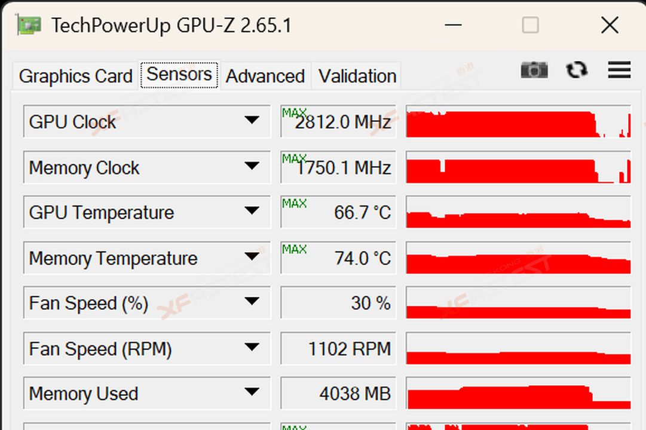Viewport: 646px width, 430px height.
Task: Open the Memory Used dropdown arrow
Action: click(252, 392)
